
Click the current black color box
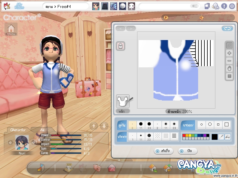(x=214, y=137)
